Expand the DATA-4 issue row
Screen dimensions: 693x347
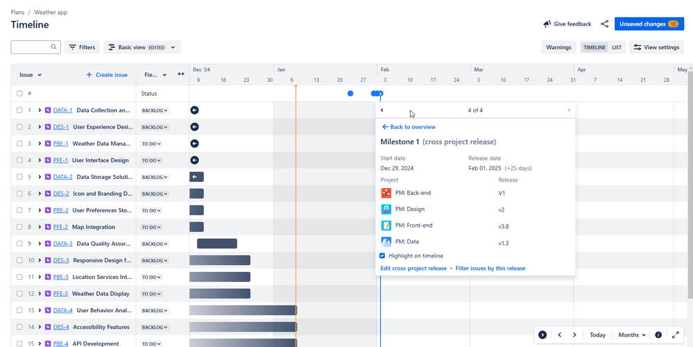point(40,310)
